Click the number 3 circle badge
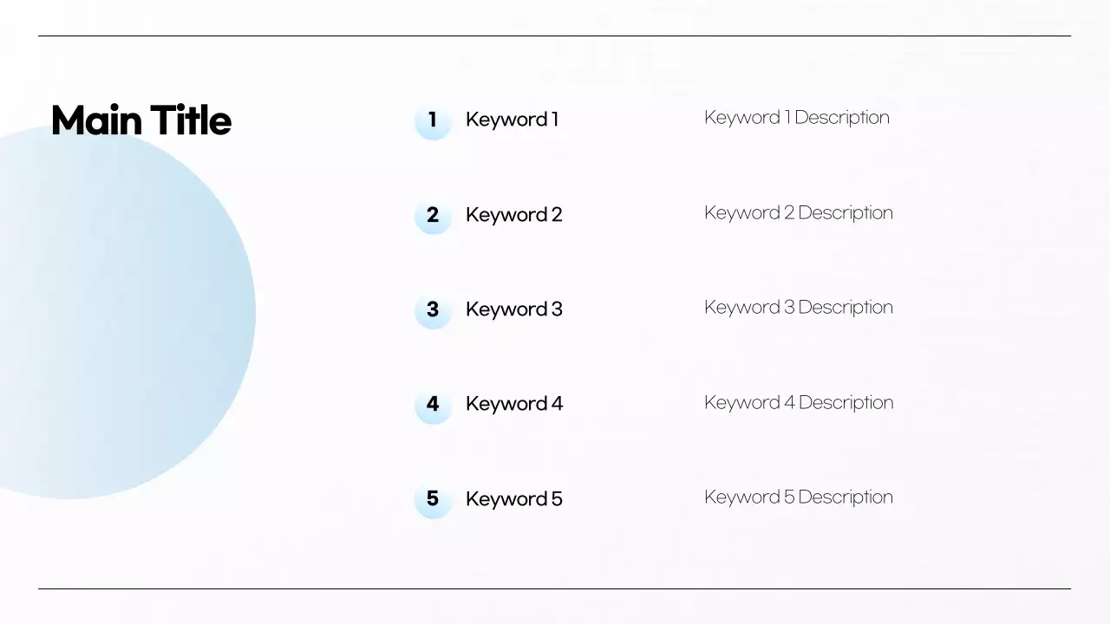The image size is (1110, 624). tap(433, 310)
